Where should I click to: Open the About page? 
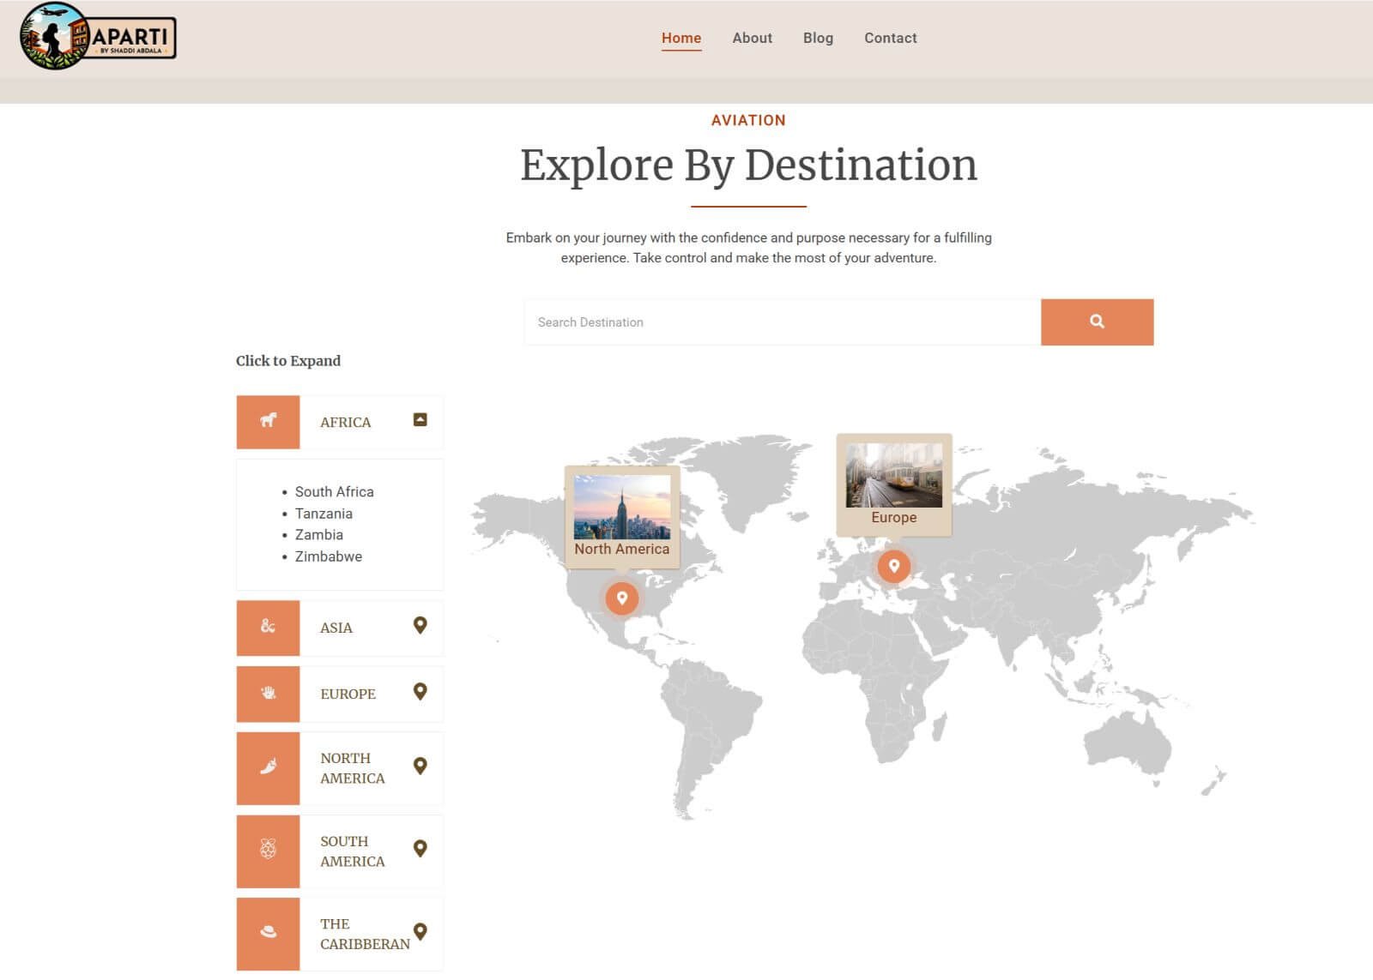coord(752,38)
